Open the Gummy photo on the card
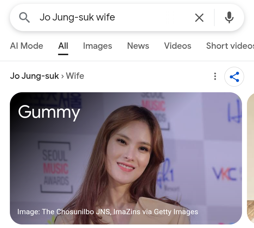 point(126,158)
